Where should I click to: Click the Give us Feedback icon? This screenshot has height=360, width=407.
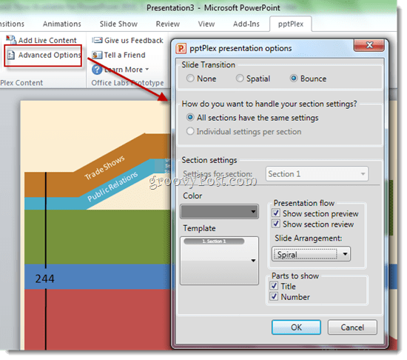(x=97, y=40)
